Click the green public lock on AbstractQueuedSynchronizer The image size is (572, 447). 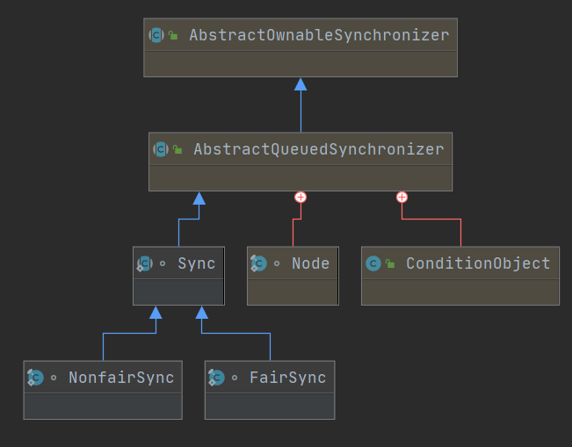tap(177, 149)
